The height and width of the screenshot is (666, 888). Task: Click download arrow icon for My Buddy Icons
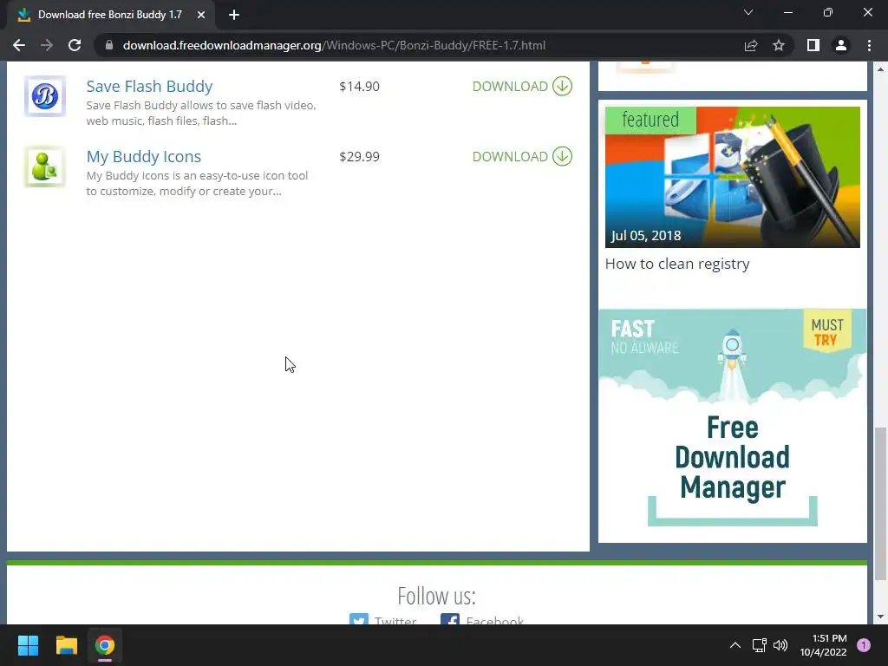click(x=562, y=156)
